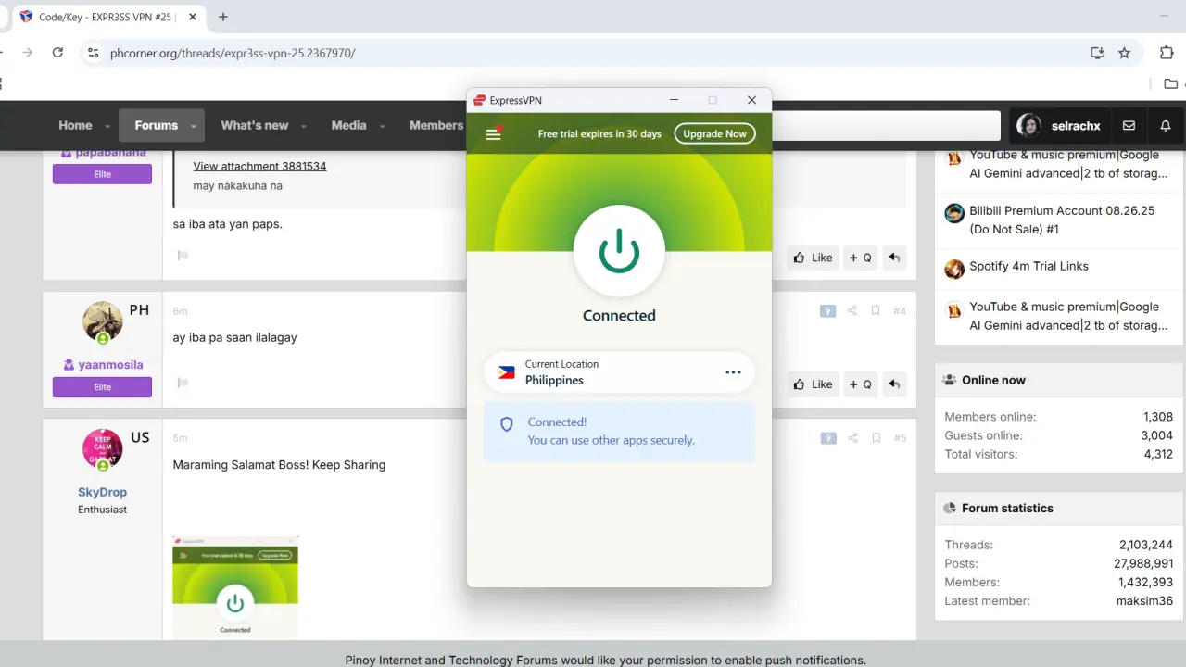Open the Members menu item
Screen dimensions: 1186x667
[435, 125]
